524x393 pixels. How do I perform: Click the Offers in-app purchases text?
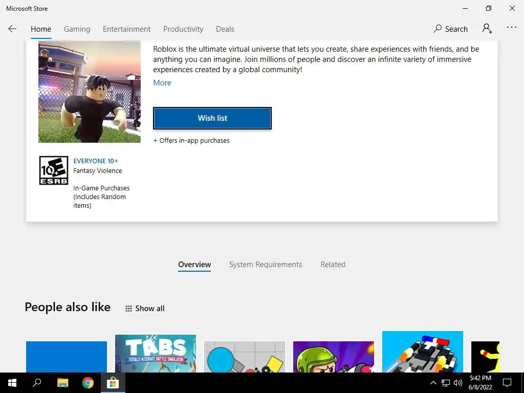tap(191, 141)
